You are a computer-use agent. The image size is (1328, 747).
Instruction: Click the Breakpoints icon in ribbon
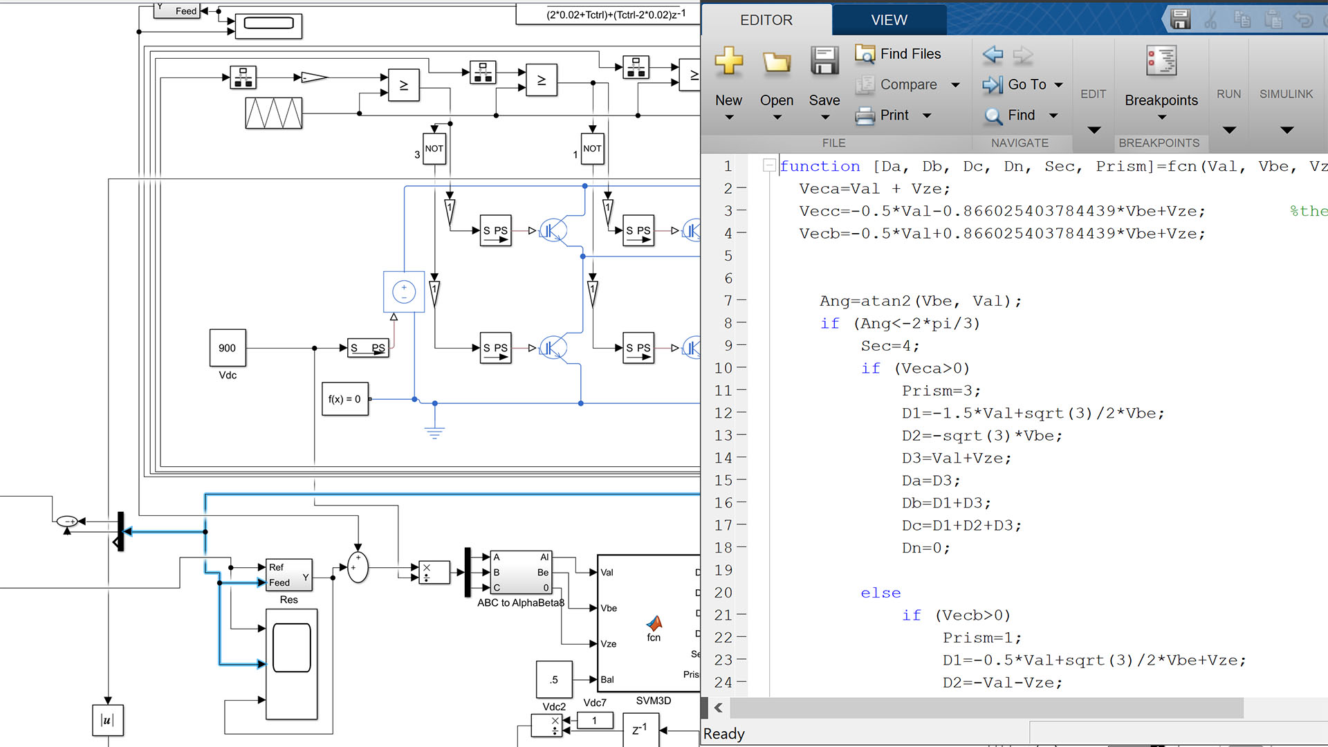pyautogui.click(x=1161, y=62)
